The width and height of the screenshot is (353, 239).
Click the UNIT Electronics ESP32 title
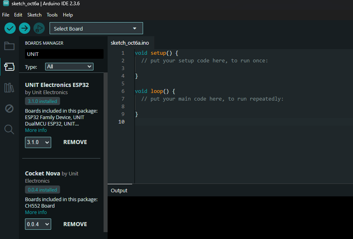pos(57,85)
